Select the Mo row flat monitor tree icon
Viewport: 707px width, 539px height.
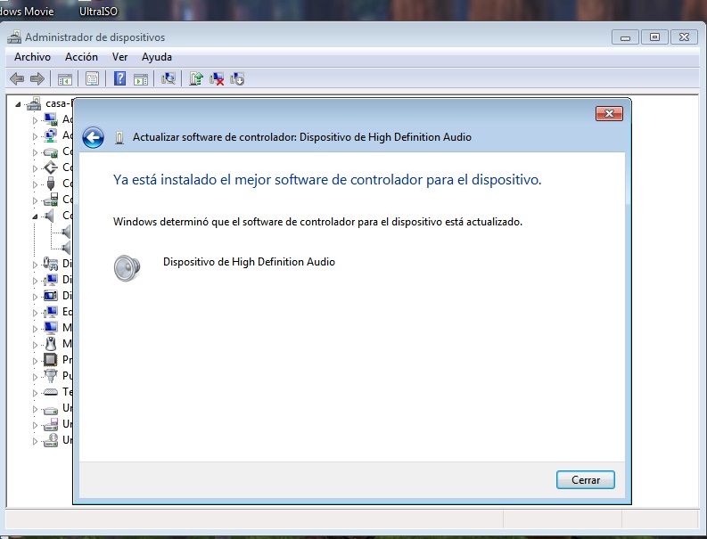[x=51, y=328]
